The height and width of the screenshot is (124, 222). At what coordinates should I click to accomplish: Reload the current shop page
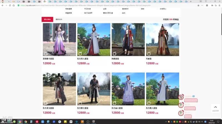tap(10, 5)
